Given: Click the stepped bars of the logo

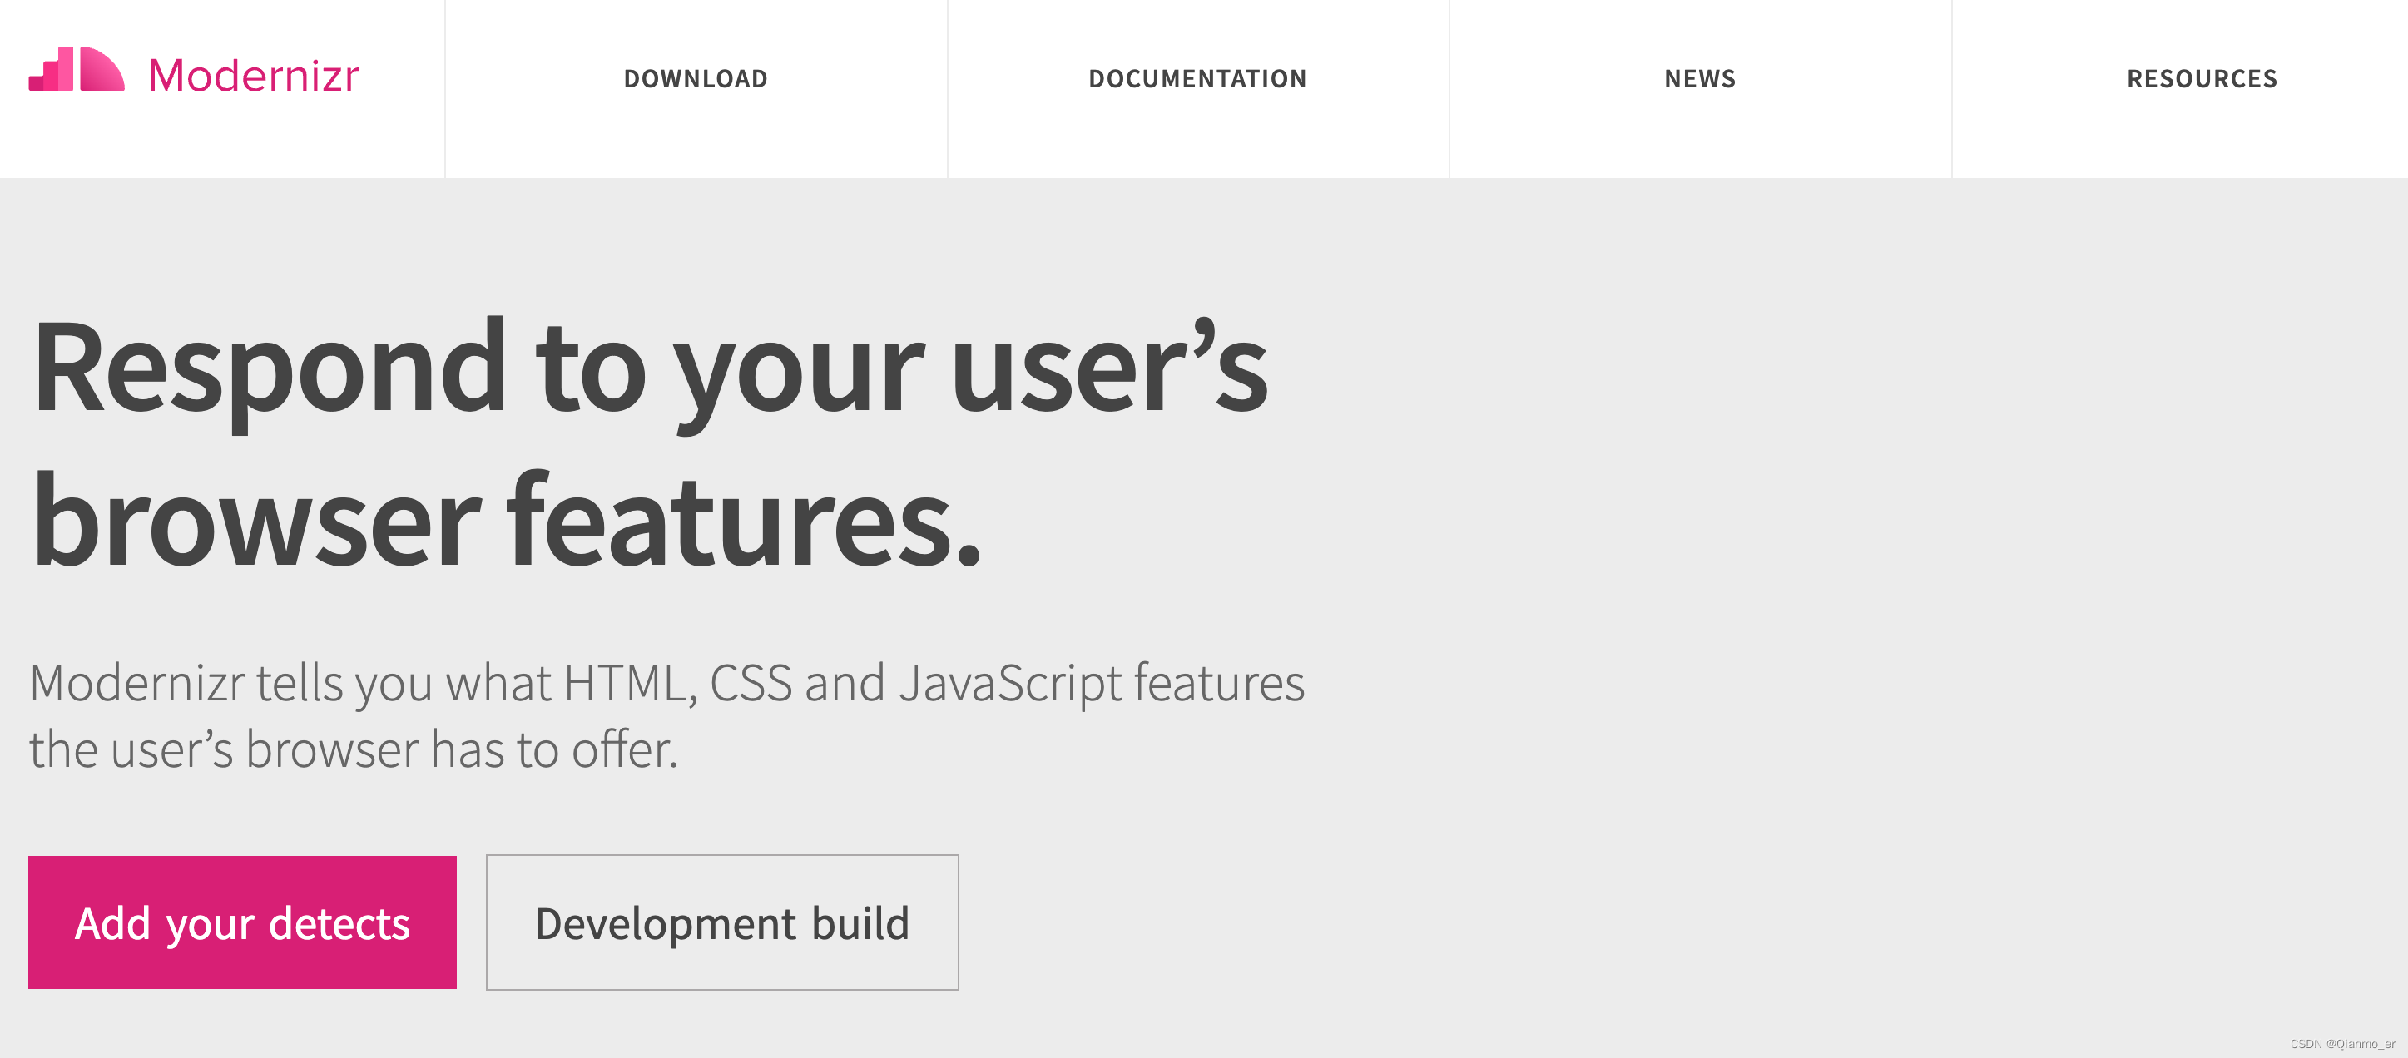Looking at the screenshot, I should pyautogui.click(x=52, y=72).
